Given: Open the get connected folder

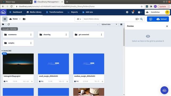Looking at the screenshot, I should 89,35.
